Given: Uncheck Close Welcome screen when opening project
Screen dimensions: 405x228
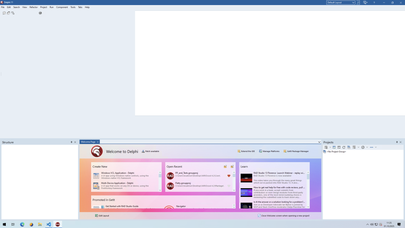Looking at the screenshot, I should 259,216.
